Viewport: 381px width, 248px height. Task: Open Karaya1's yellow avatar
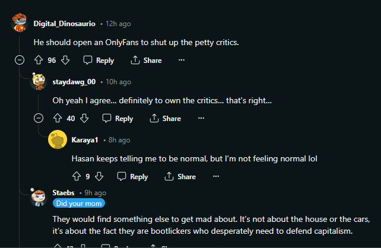(58, 139)
